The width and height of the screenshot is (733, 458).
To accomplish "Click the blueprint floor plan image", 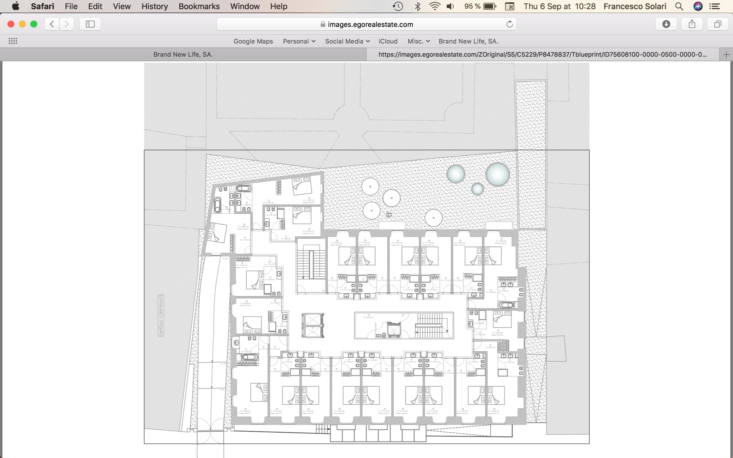I will tap(366, 253).
